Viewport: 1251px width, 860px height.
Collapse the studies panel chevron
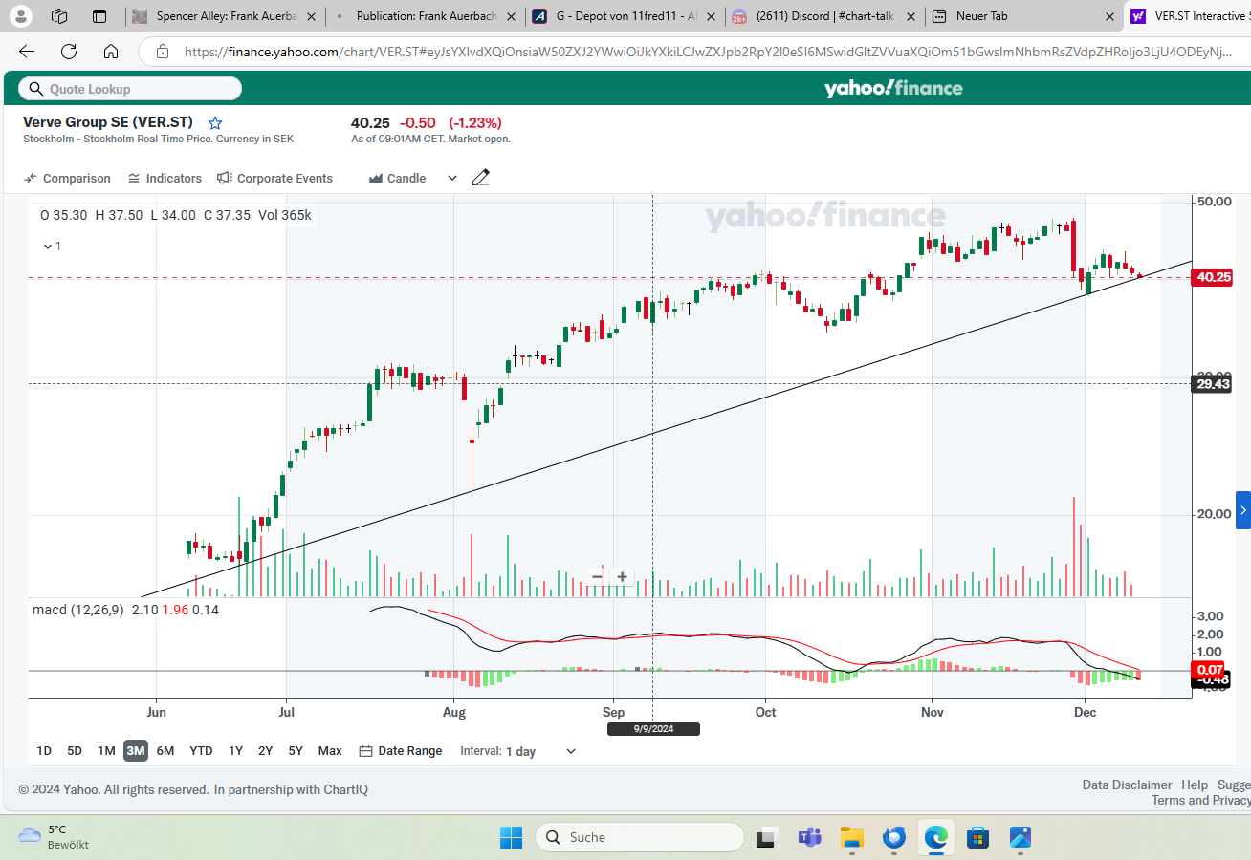click(48, 247)
